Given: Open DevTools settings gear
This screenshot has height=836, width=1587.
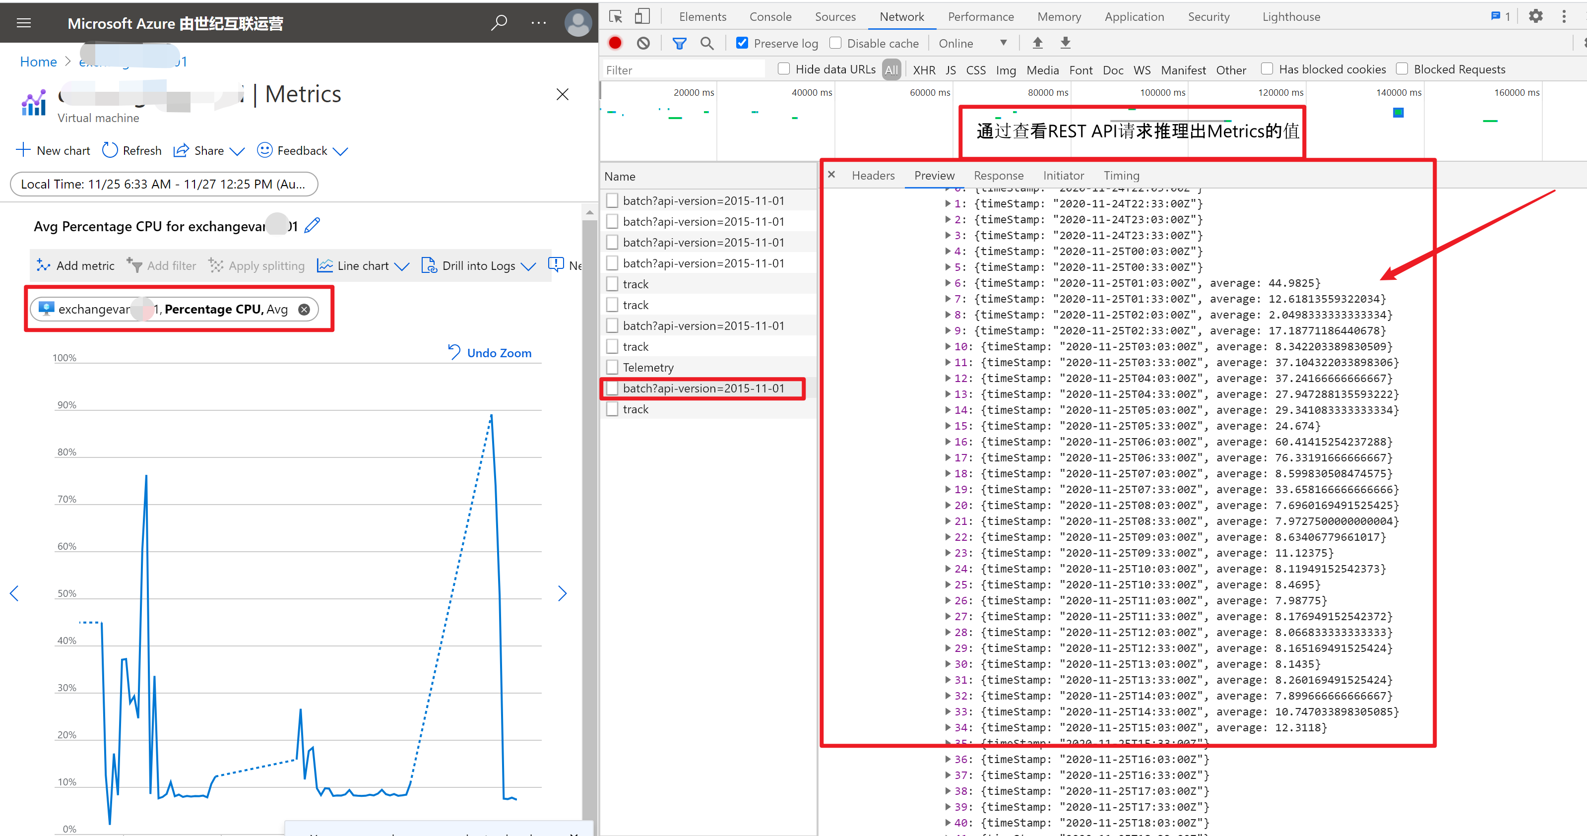Looking at the screenshot, I should (x=1535, y=17).
